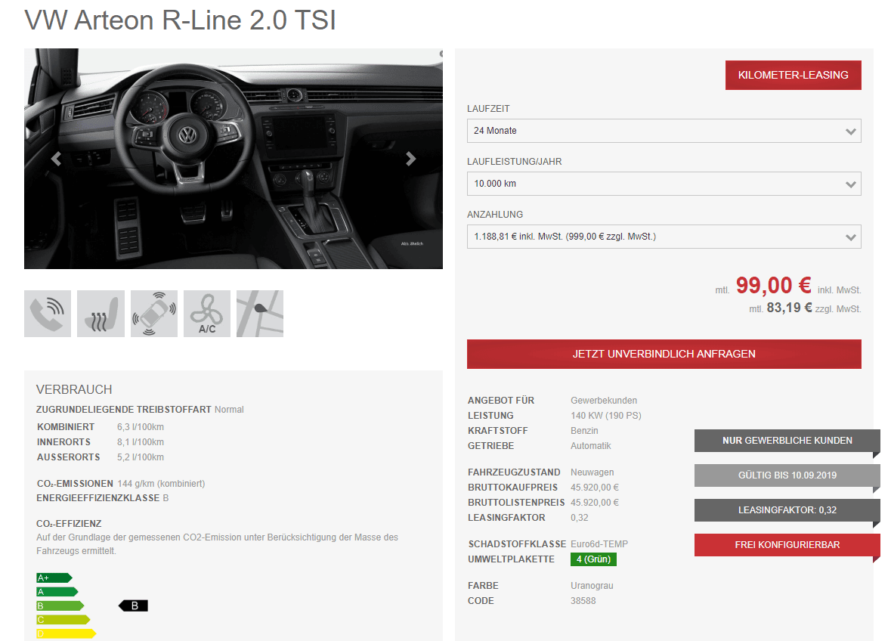
Task: Click the Bruttokaufpreis 45.920,00 € value
Action: [595, 488]
